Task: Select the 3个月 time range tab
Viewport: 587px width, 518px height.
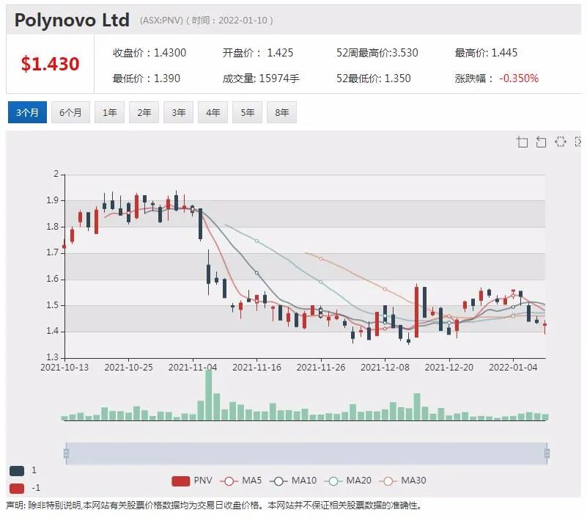Action: pyautogui.click(x=27, y=112)
